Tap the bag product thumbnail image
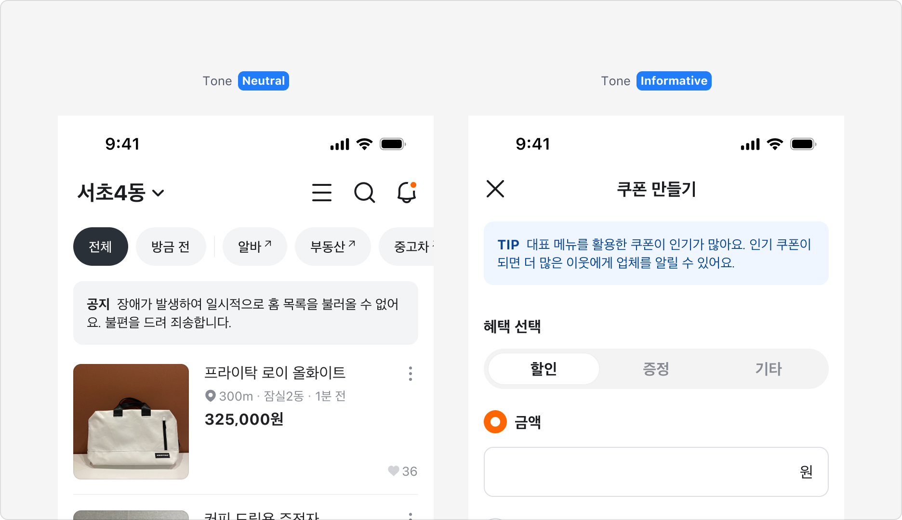This screenshot has height=520, width=902. (131, 422)
